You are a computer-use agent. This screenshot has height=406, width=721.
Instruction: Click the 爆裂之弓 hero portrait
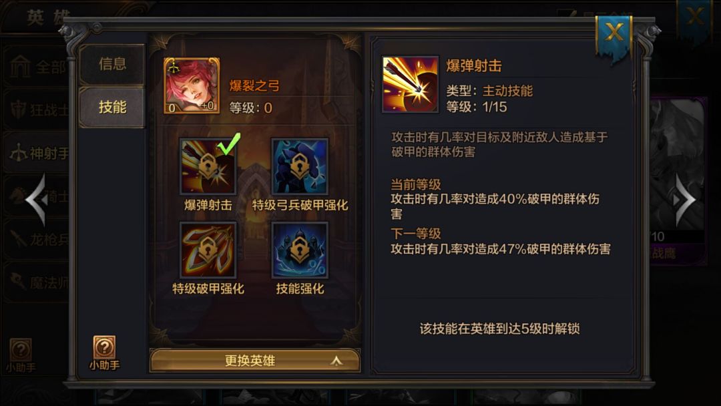pos(192,85)
